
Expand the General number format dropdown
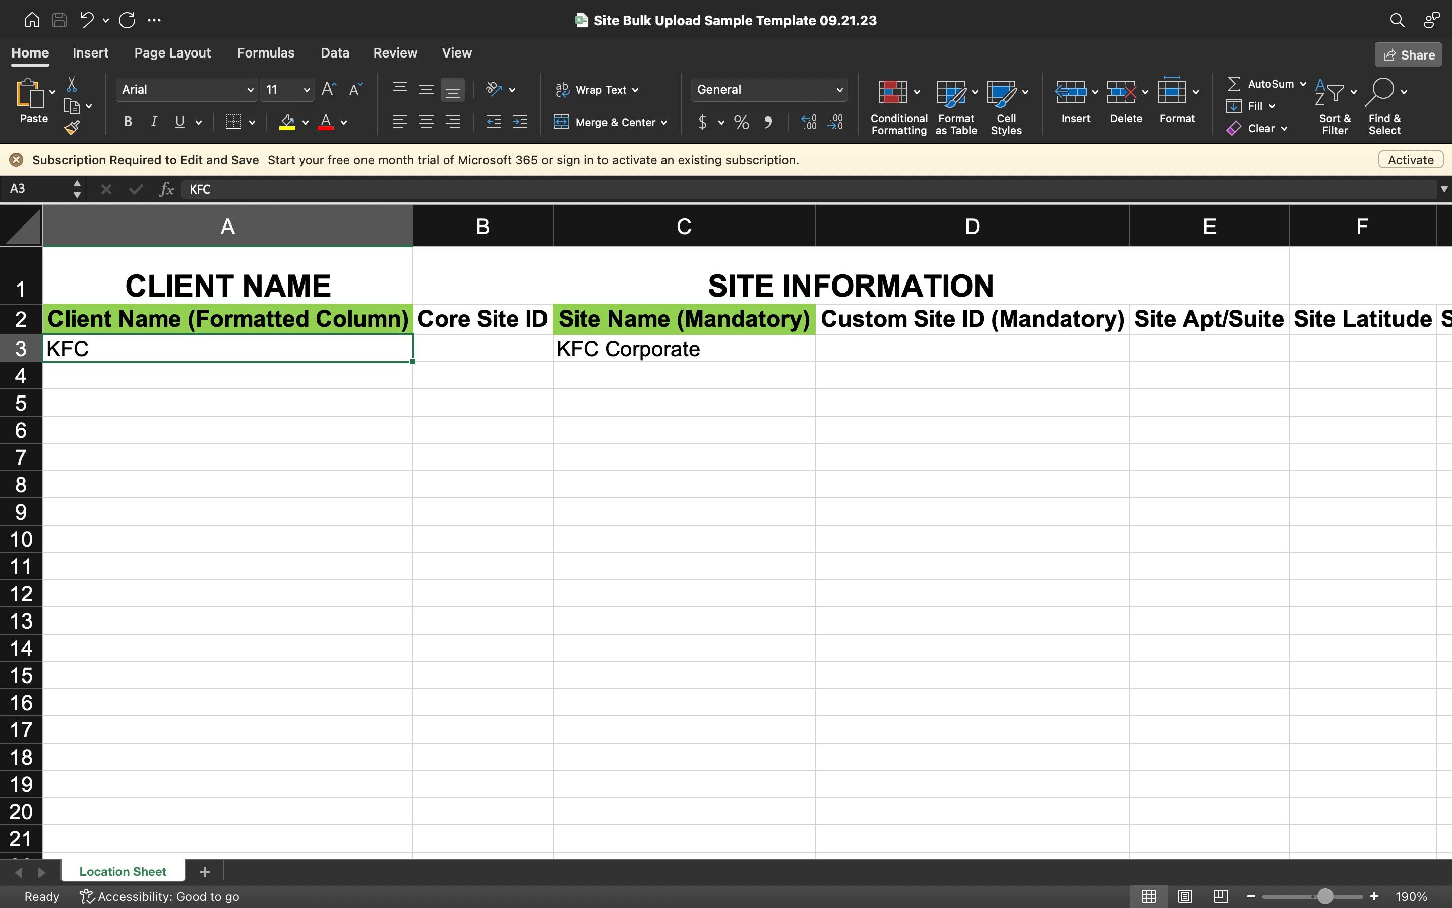(839, 90)
